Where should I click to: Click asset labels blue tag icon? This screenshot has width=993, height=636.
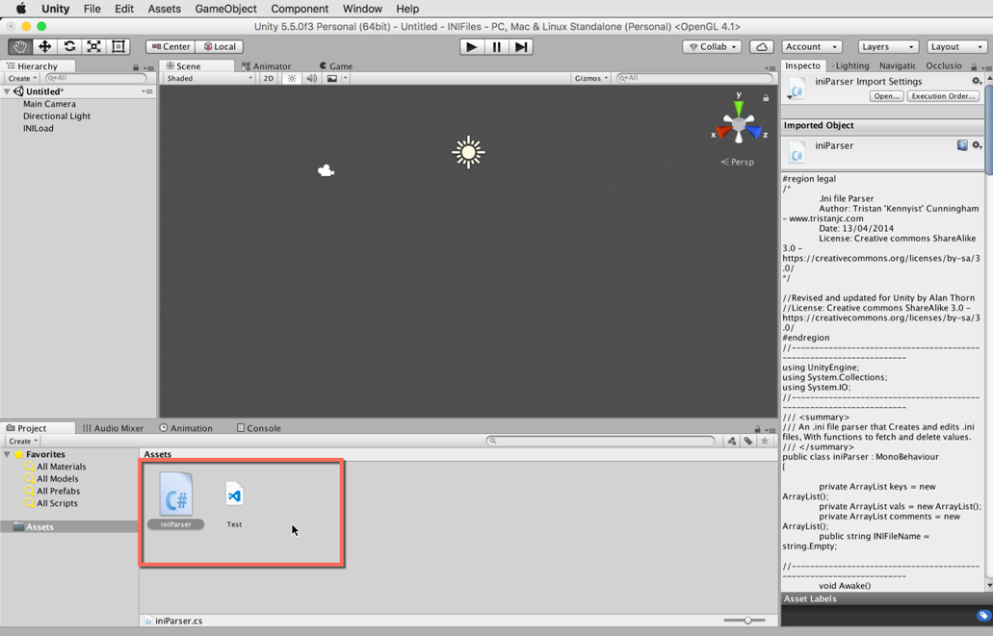click(x=982, y=615)
